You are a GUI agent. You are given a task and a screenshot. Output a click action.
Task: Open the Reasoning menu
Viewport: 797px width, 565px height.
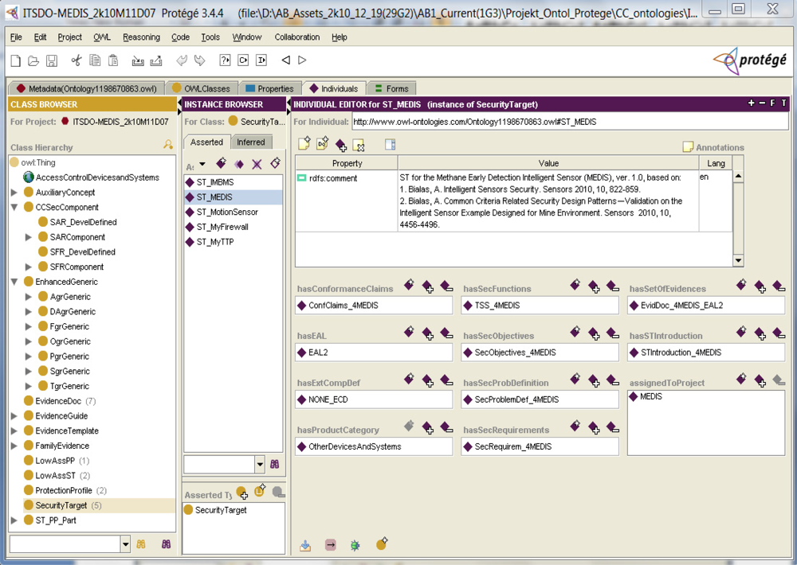tap(141, 37)
